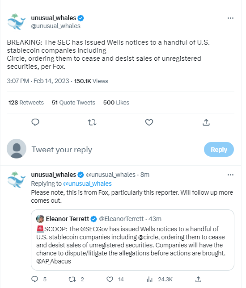Open the 128 Retweets list
This screenshot has width=246, height=288.
26,103
